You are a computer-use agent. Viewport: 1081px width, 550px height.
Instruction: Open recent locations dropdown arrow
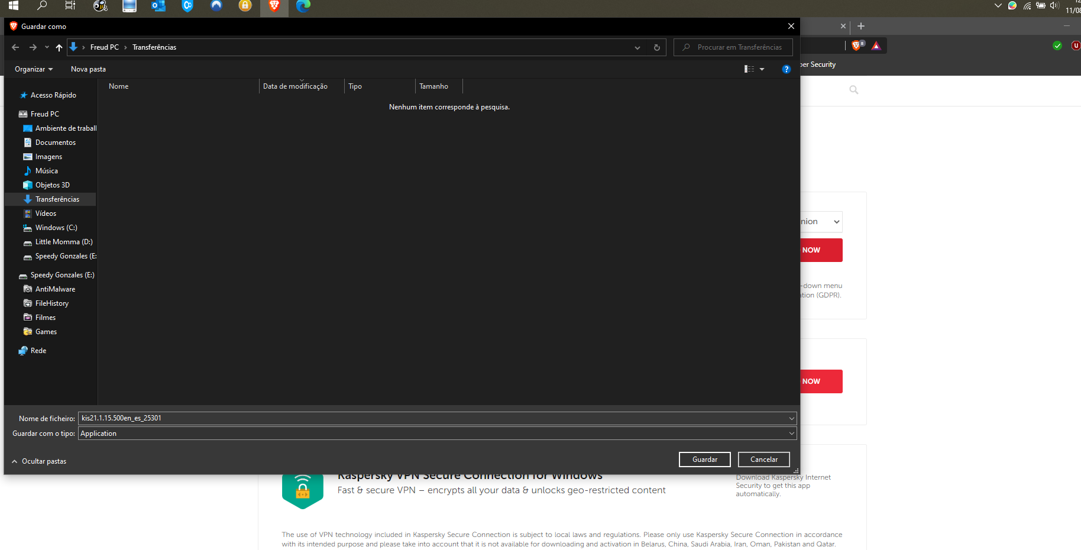(x=47, y=47)
